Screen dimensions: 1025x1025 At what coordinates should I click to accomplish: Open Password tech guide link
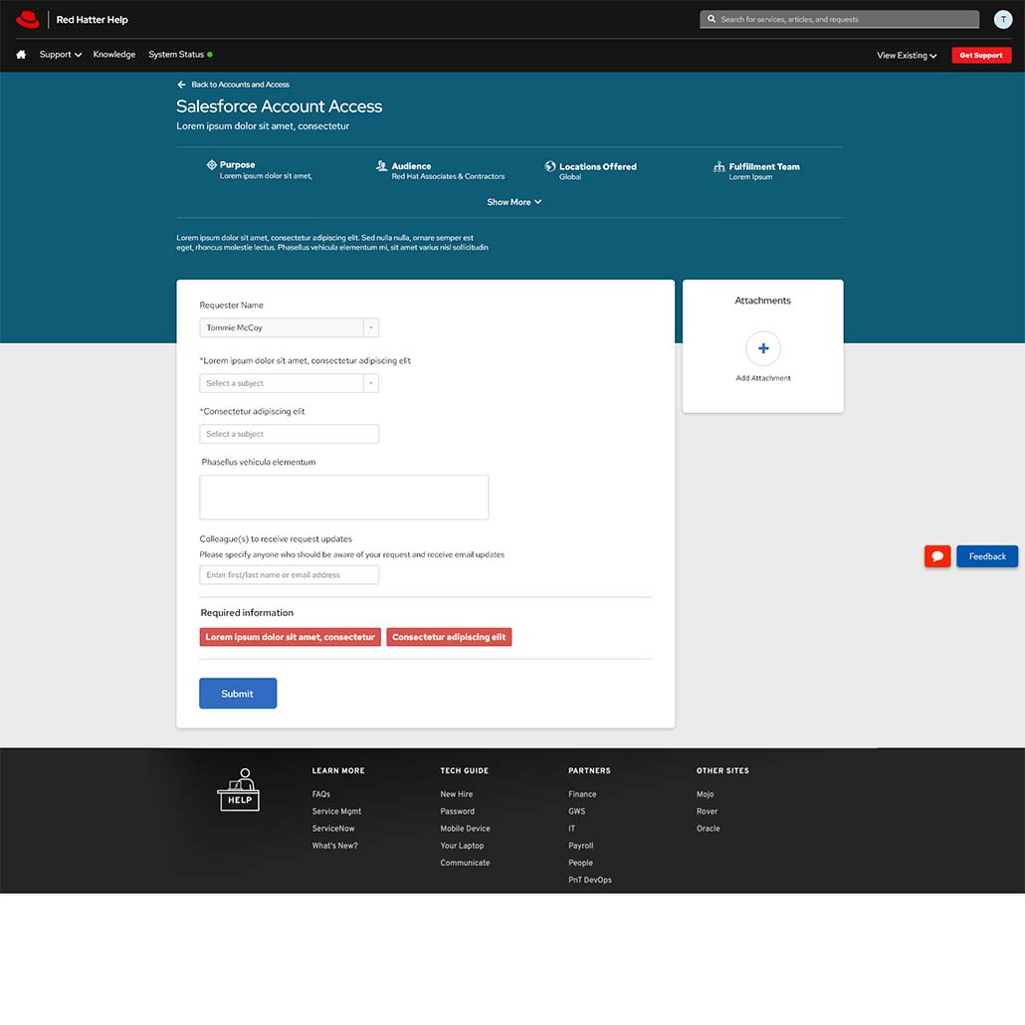pyautogui.click(x=458, y=811)
